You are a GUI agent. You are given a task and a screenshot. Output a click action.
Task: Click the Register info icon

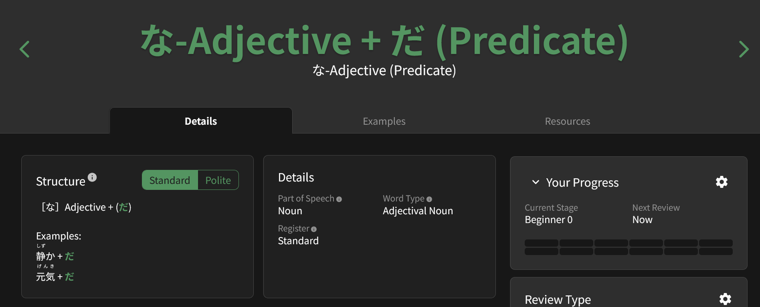[x=314, y=229]
